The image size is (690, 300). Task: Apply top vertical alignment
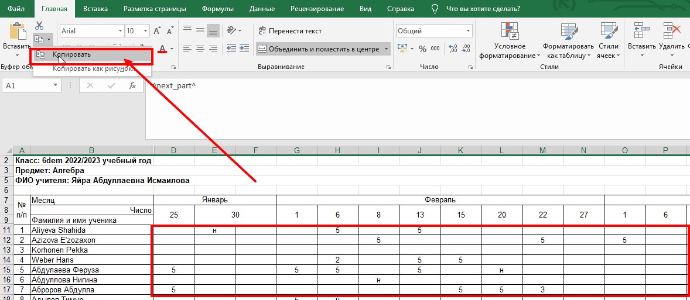pos(187,30)
